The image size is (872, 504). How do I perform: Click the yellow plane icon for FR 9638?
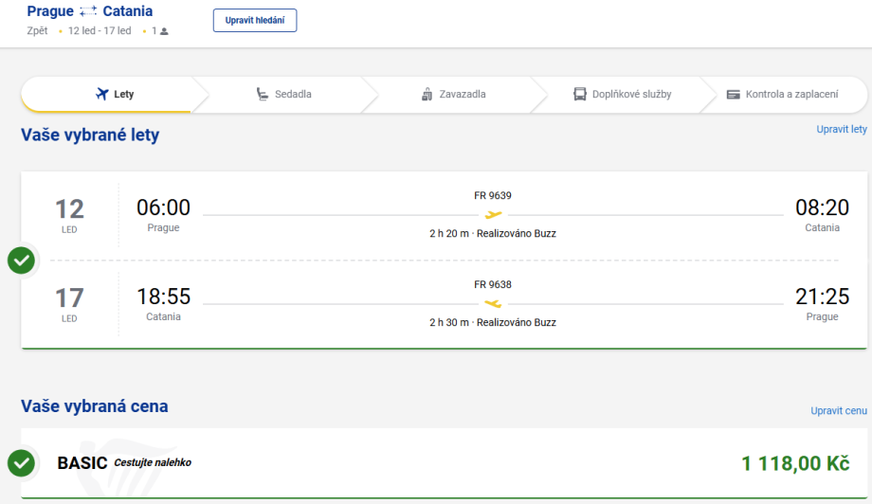(x=493, y=304)
